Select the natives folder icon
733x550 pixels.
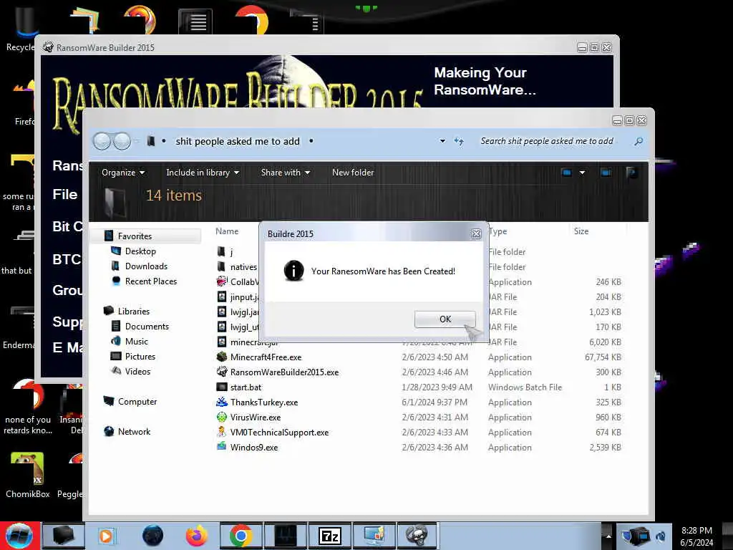click(222, 266)
